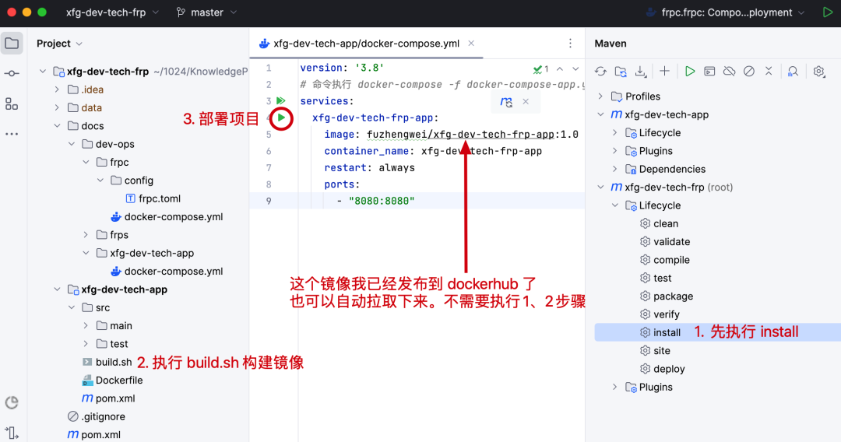Image resolution: width=841 pixels, height=442 pixels.
Task: Run the selected configuration from the title bar
Action: pyautogui.click(x=828, y=12)
